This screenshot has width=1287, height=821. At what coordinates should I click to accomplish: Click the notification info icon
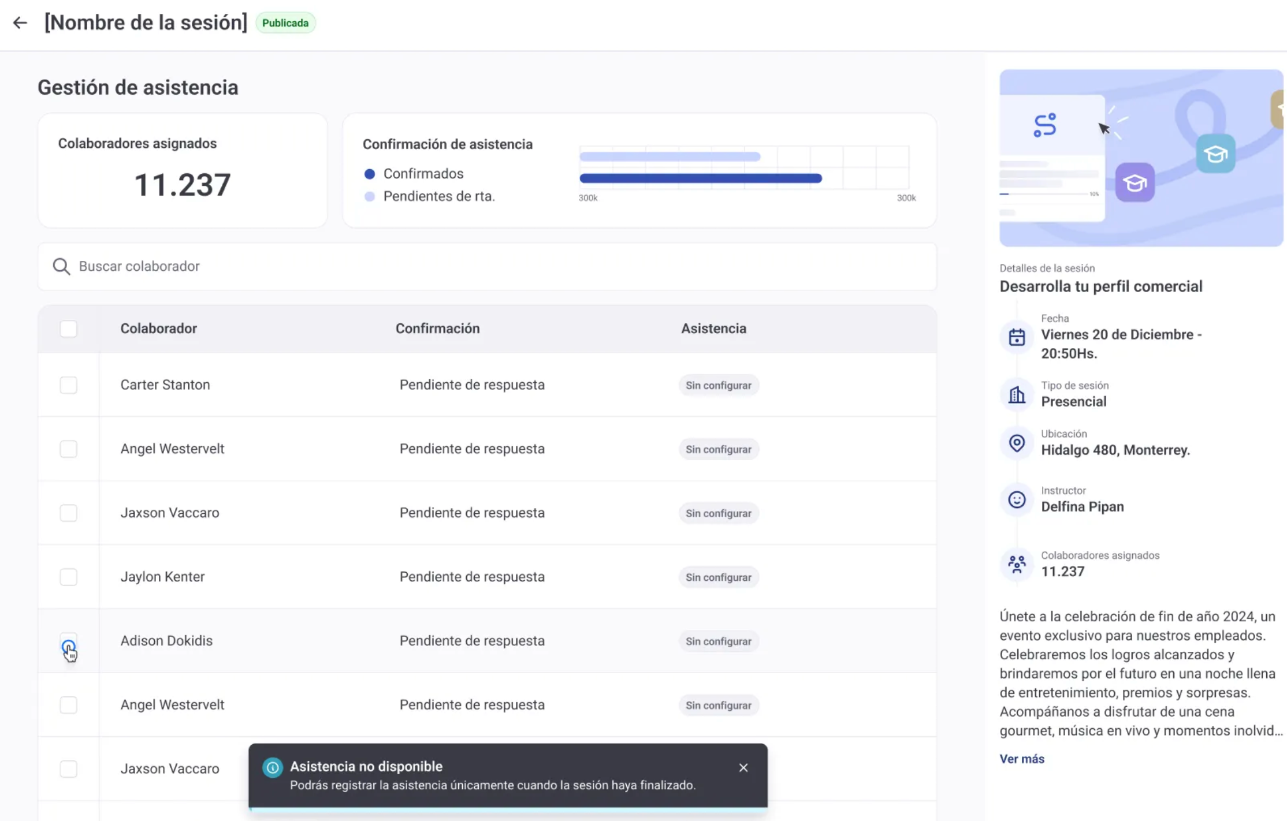coord(273,767)
